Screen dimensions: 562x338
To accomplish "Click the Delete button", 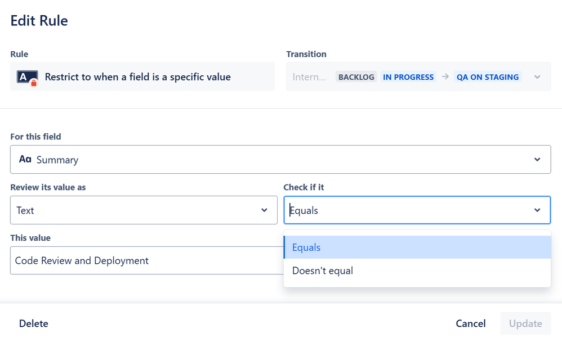I will pyautogui.click(x=34, y=323).
